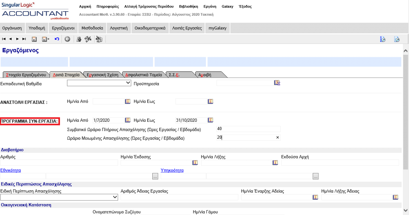Click the document list toolbar icon next to the back arrow

pyautogui.click(x=79, y=39)
